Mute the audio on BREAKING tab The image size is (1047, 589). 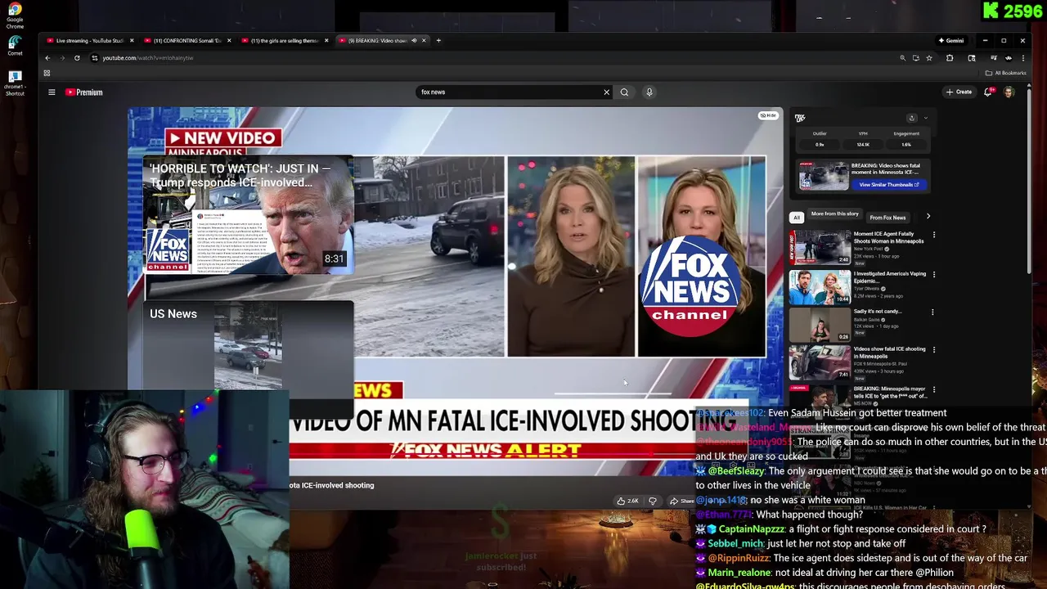coord(414,40)
